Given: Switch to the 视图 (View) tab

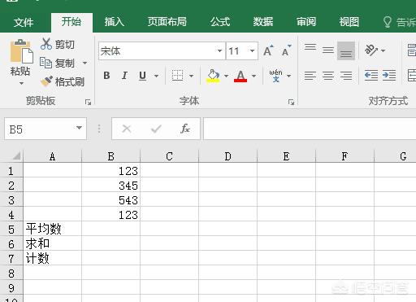Looking at the screenshot, I should (349, 22).
